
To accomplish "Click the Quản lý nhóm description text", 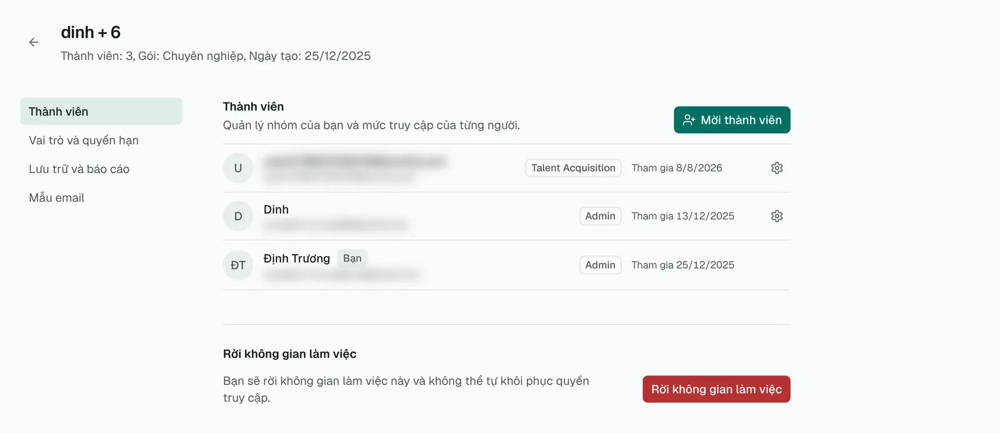I will [371, 126].
